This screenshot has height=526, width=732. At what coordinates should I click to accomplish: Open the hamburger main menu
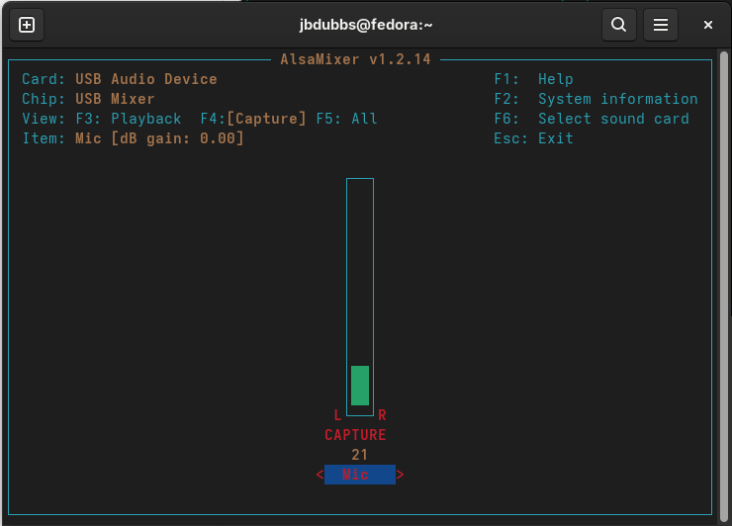coord(661,25)
